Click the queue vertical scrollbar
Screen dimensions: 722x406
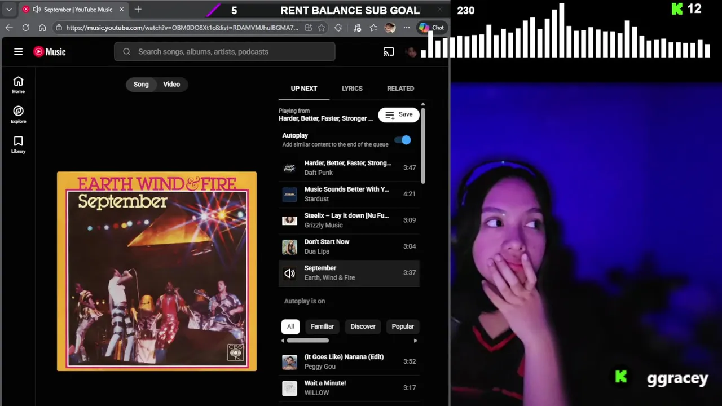pos(423,145)
